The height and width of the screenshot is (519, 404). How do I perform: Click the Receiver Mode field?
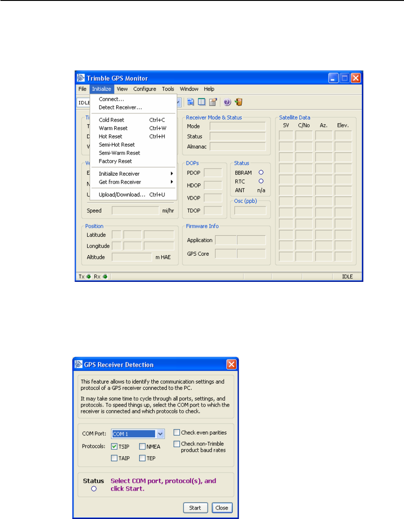pyautogui.click(x=237, y=126)
